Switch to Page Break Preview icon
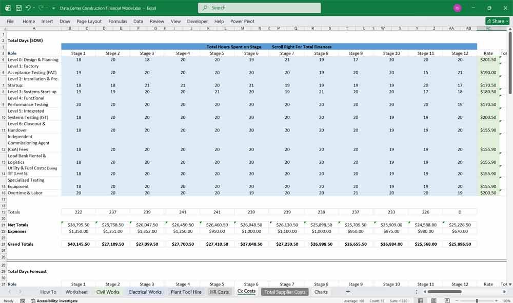Image resolution: width=513 pixels, height=303 pixels. coord(447,300)
